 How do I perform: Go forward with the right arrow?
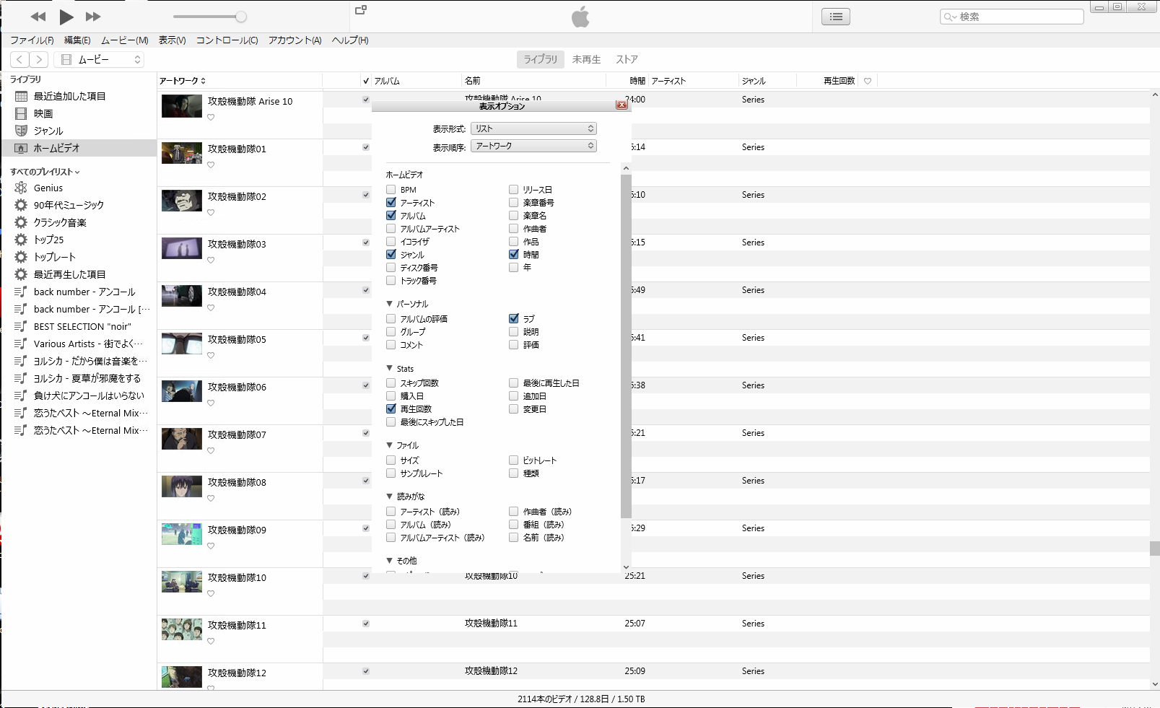[x=39, y=60]
